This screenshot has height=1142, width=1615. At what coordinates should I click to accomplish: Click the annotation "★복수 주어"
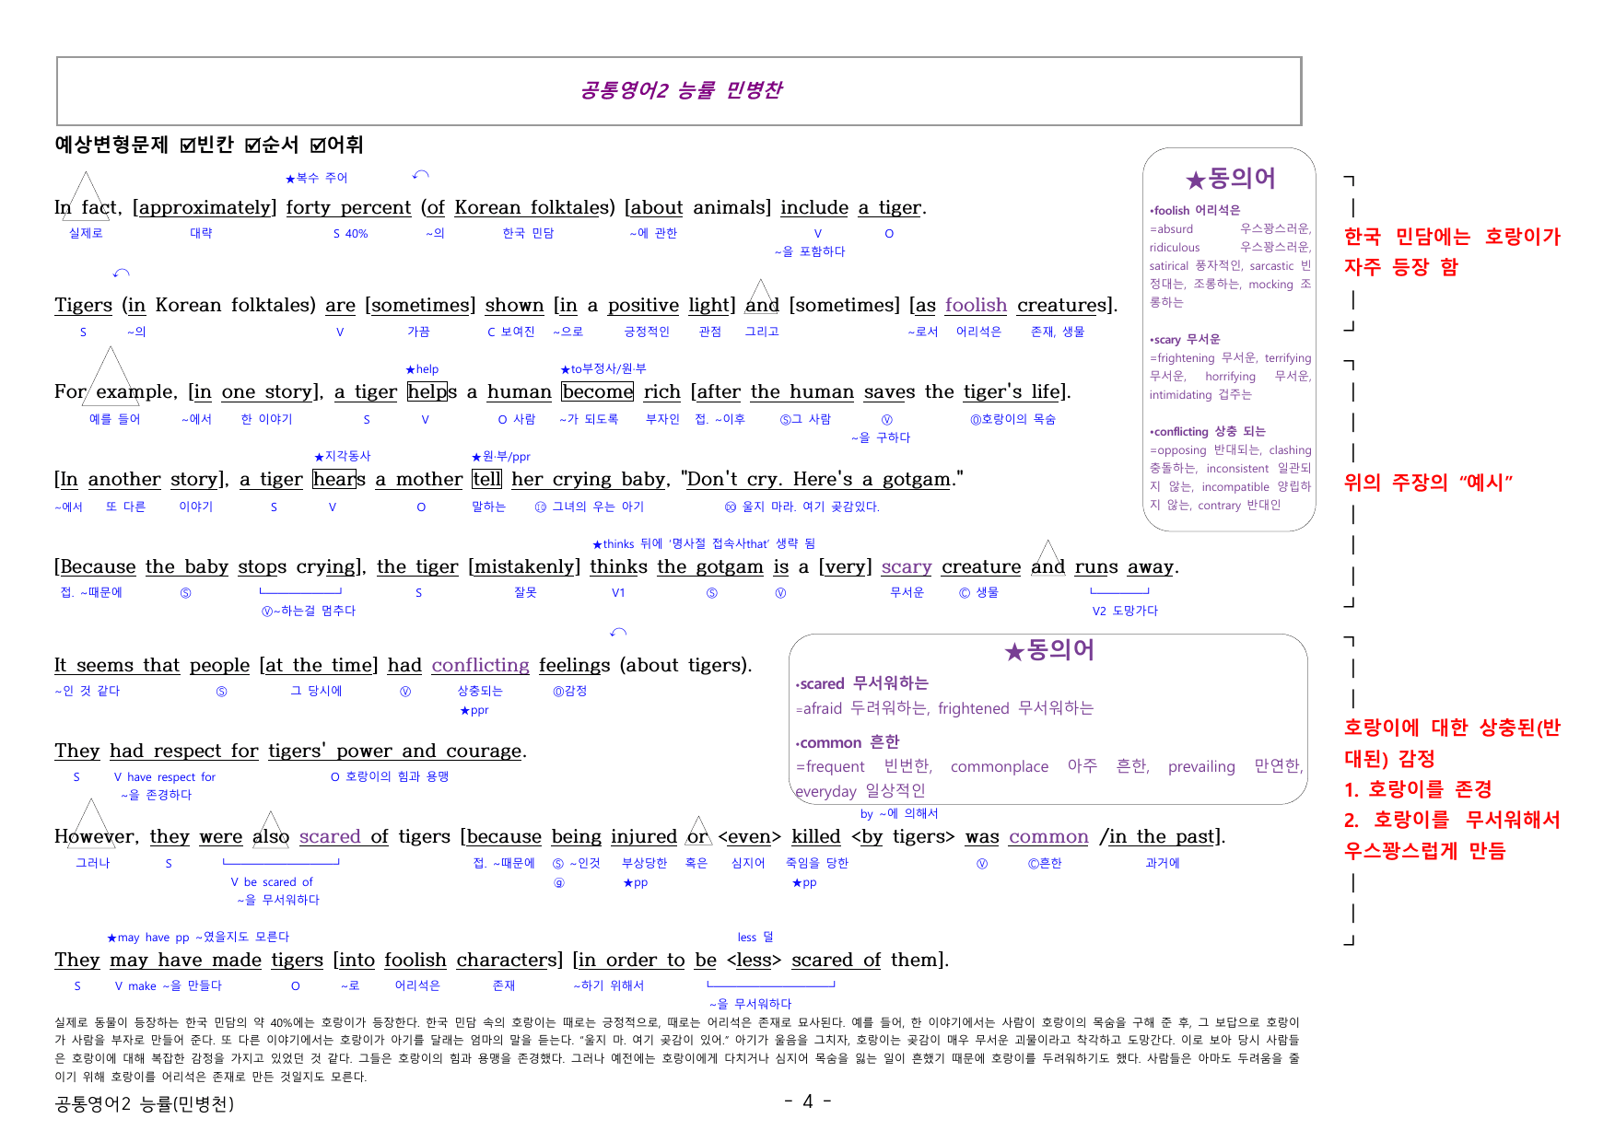coord(316,178)
